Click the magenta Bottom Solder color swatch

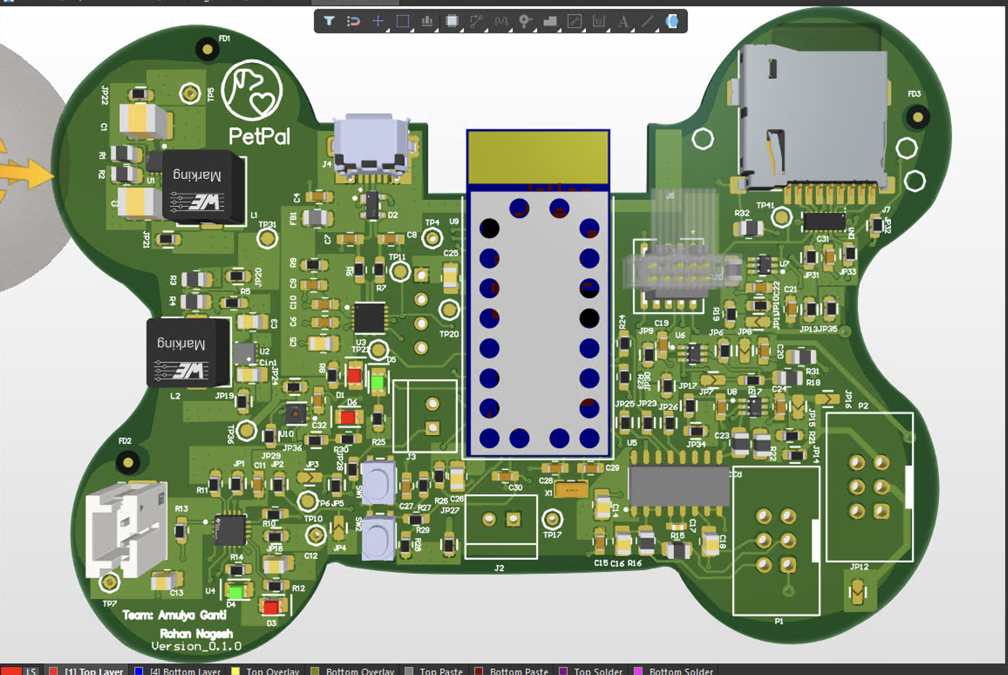click(x=638, y=671)
